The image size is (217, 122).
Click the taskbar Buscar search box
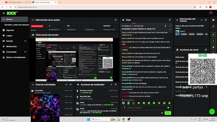104,119
